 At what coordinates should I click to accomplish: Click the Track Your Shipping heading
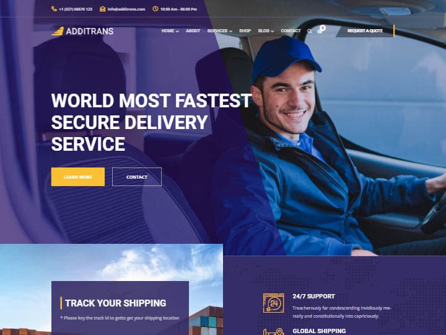[115, 303]
